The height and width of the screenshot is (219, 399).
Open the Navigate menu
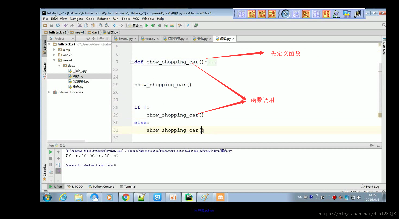pyautogui.click(x=76, y=19)
